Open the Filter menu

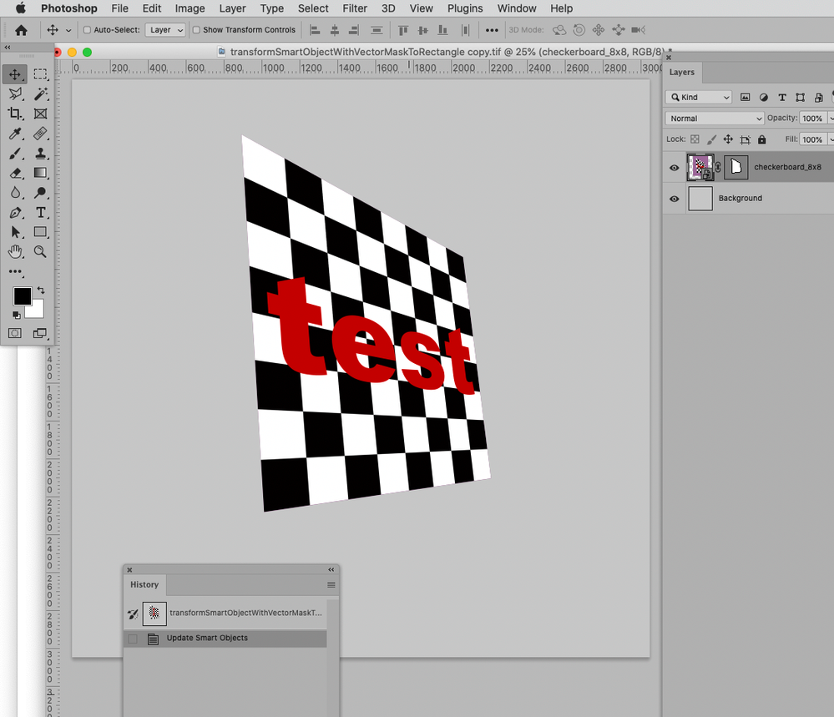click(355, 8)
